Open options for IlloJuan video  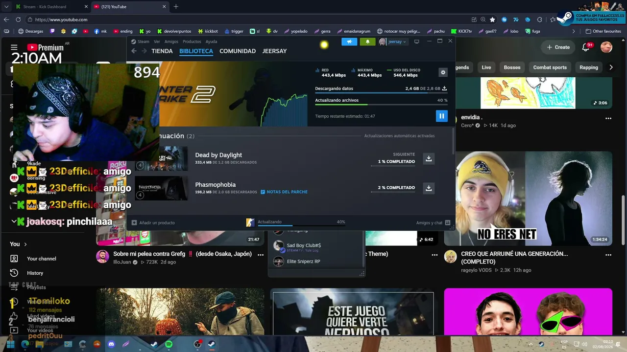(261, 255)
